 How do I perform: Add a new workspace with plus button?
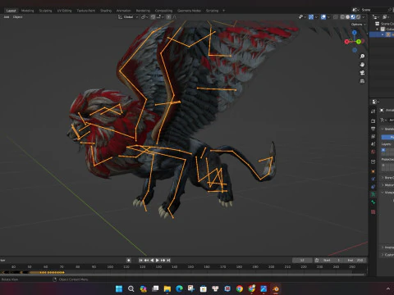[223, 11]
